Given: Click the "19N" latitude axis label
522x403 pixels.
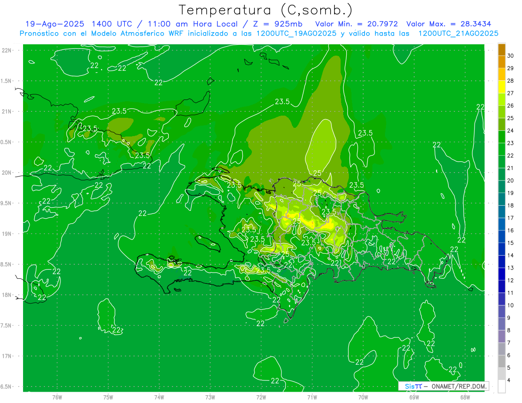Looking at the screenshot, I should 7,233.
